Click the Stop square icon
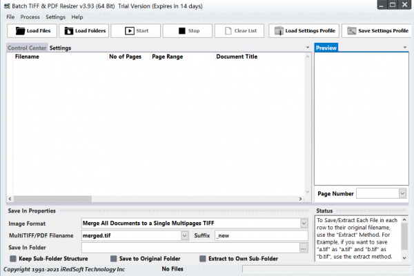 [x=182, y=31]
